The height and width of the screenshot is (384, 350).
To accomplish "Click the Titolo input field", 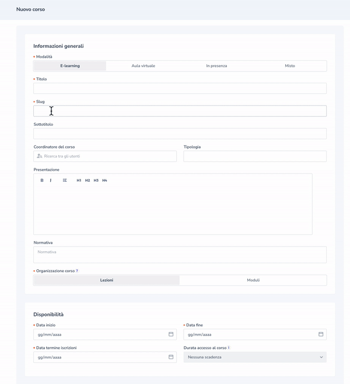I will (x=180, y=89).
